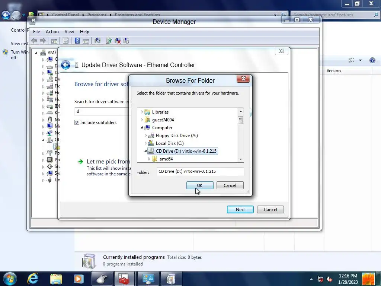Select Local Disk (C:) in folder tree

(170, 143)
